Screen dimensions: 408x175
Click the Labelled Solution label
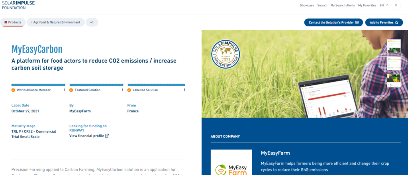click(145, 90)
